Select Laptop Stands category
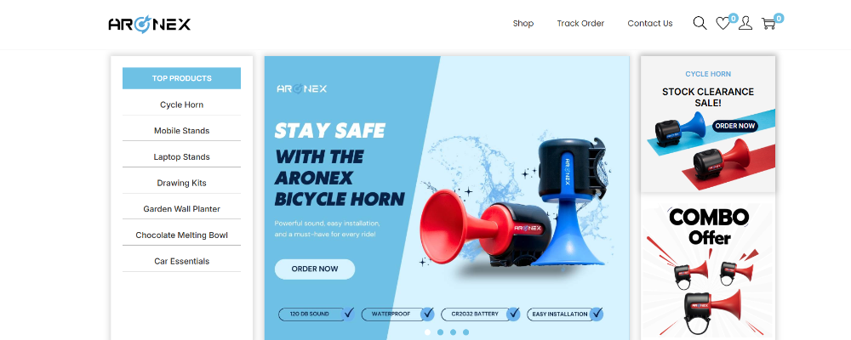The image size is (851, 340). coord(182,156)
